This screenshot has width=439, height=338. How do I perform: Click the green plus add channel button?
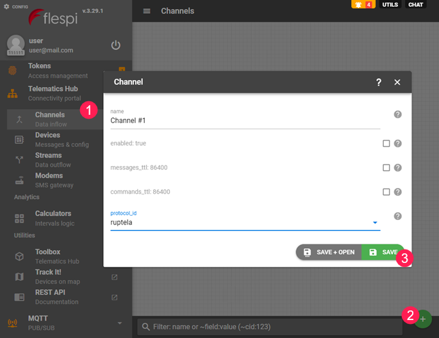click(423, 319)
